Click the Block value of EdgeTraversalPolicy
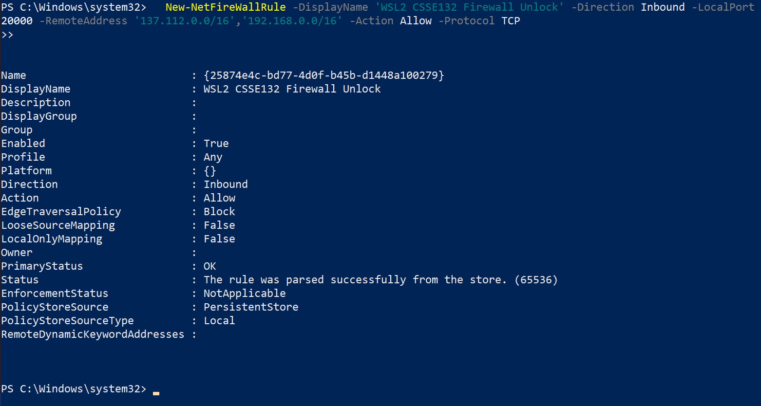Image resolution: width=761 pixels, height=406 pixels. click(219, 212)
